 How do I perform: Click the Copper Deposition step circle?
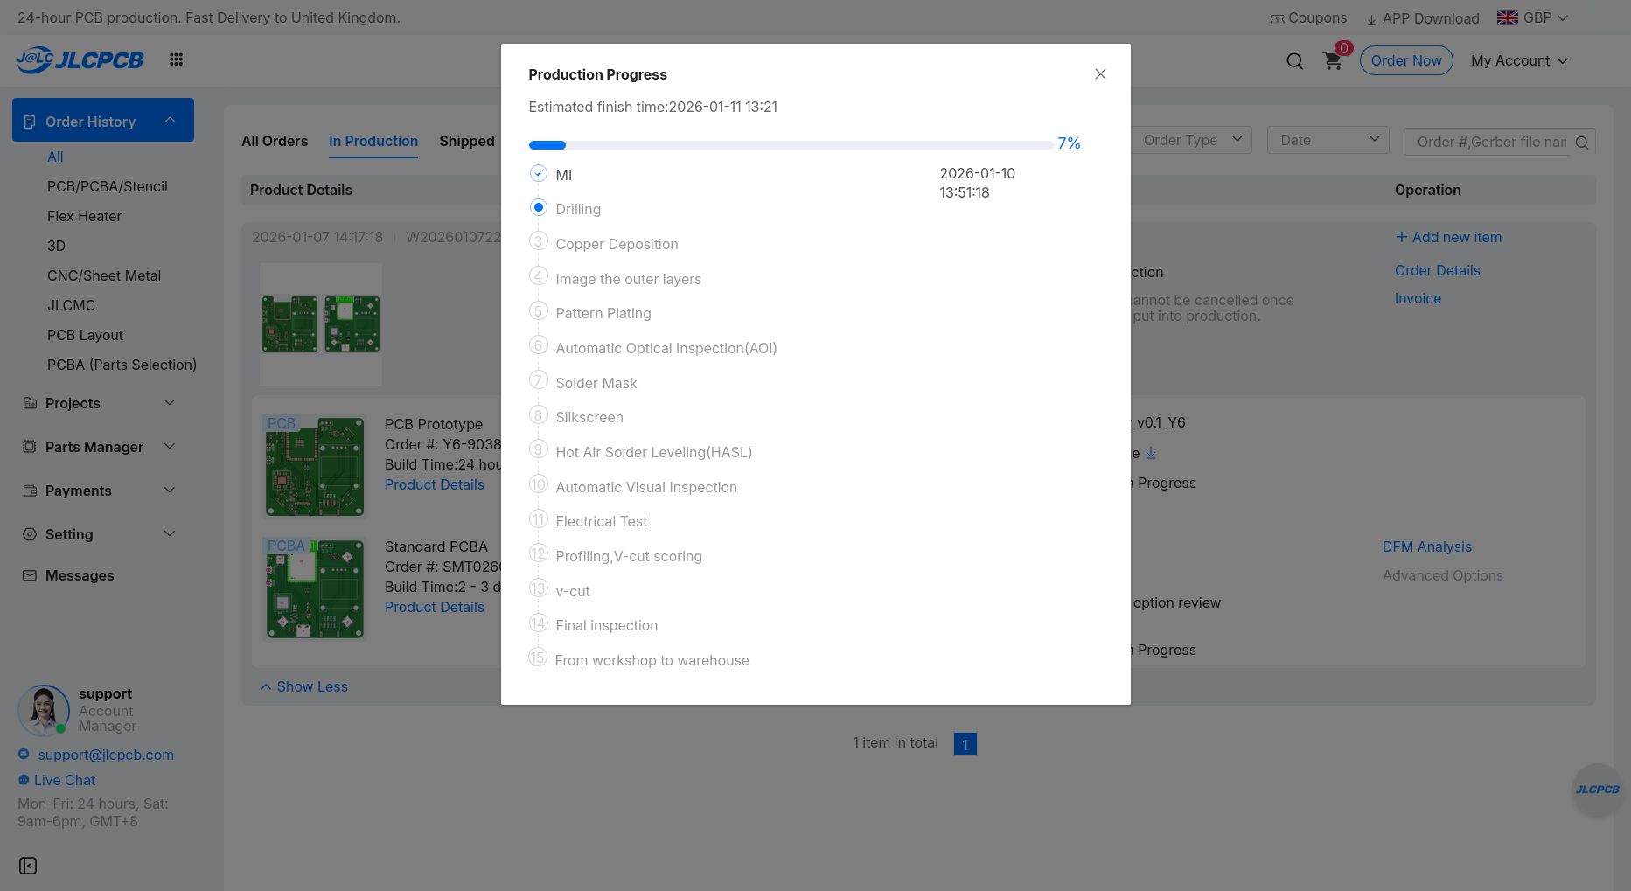(x=539, y=242)
